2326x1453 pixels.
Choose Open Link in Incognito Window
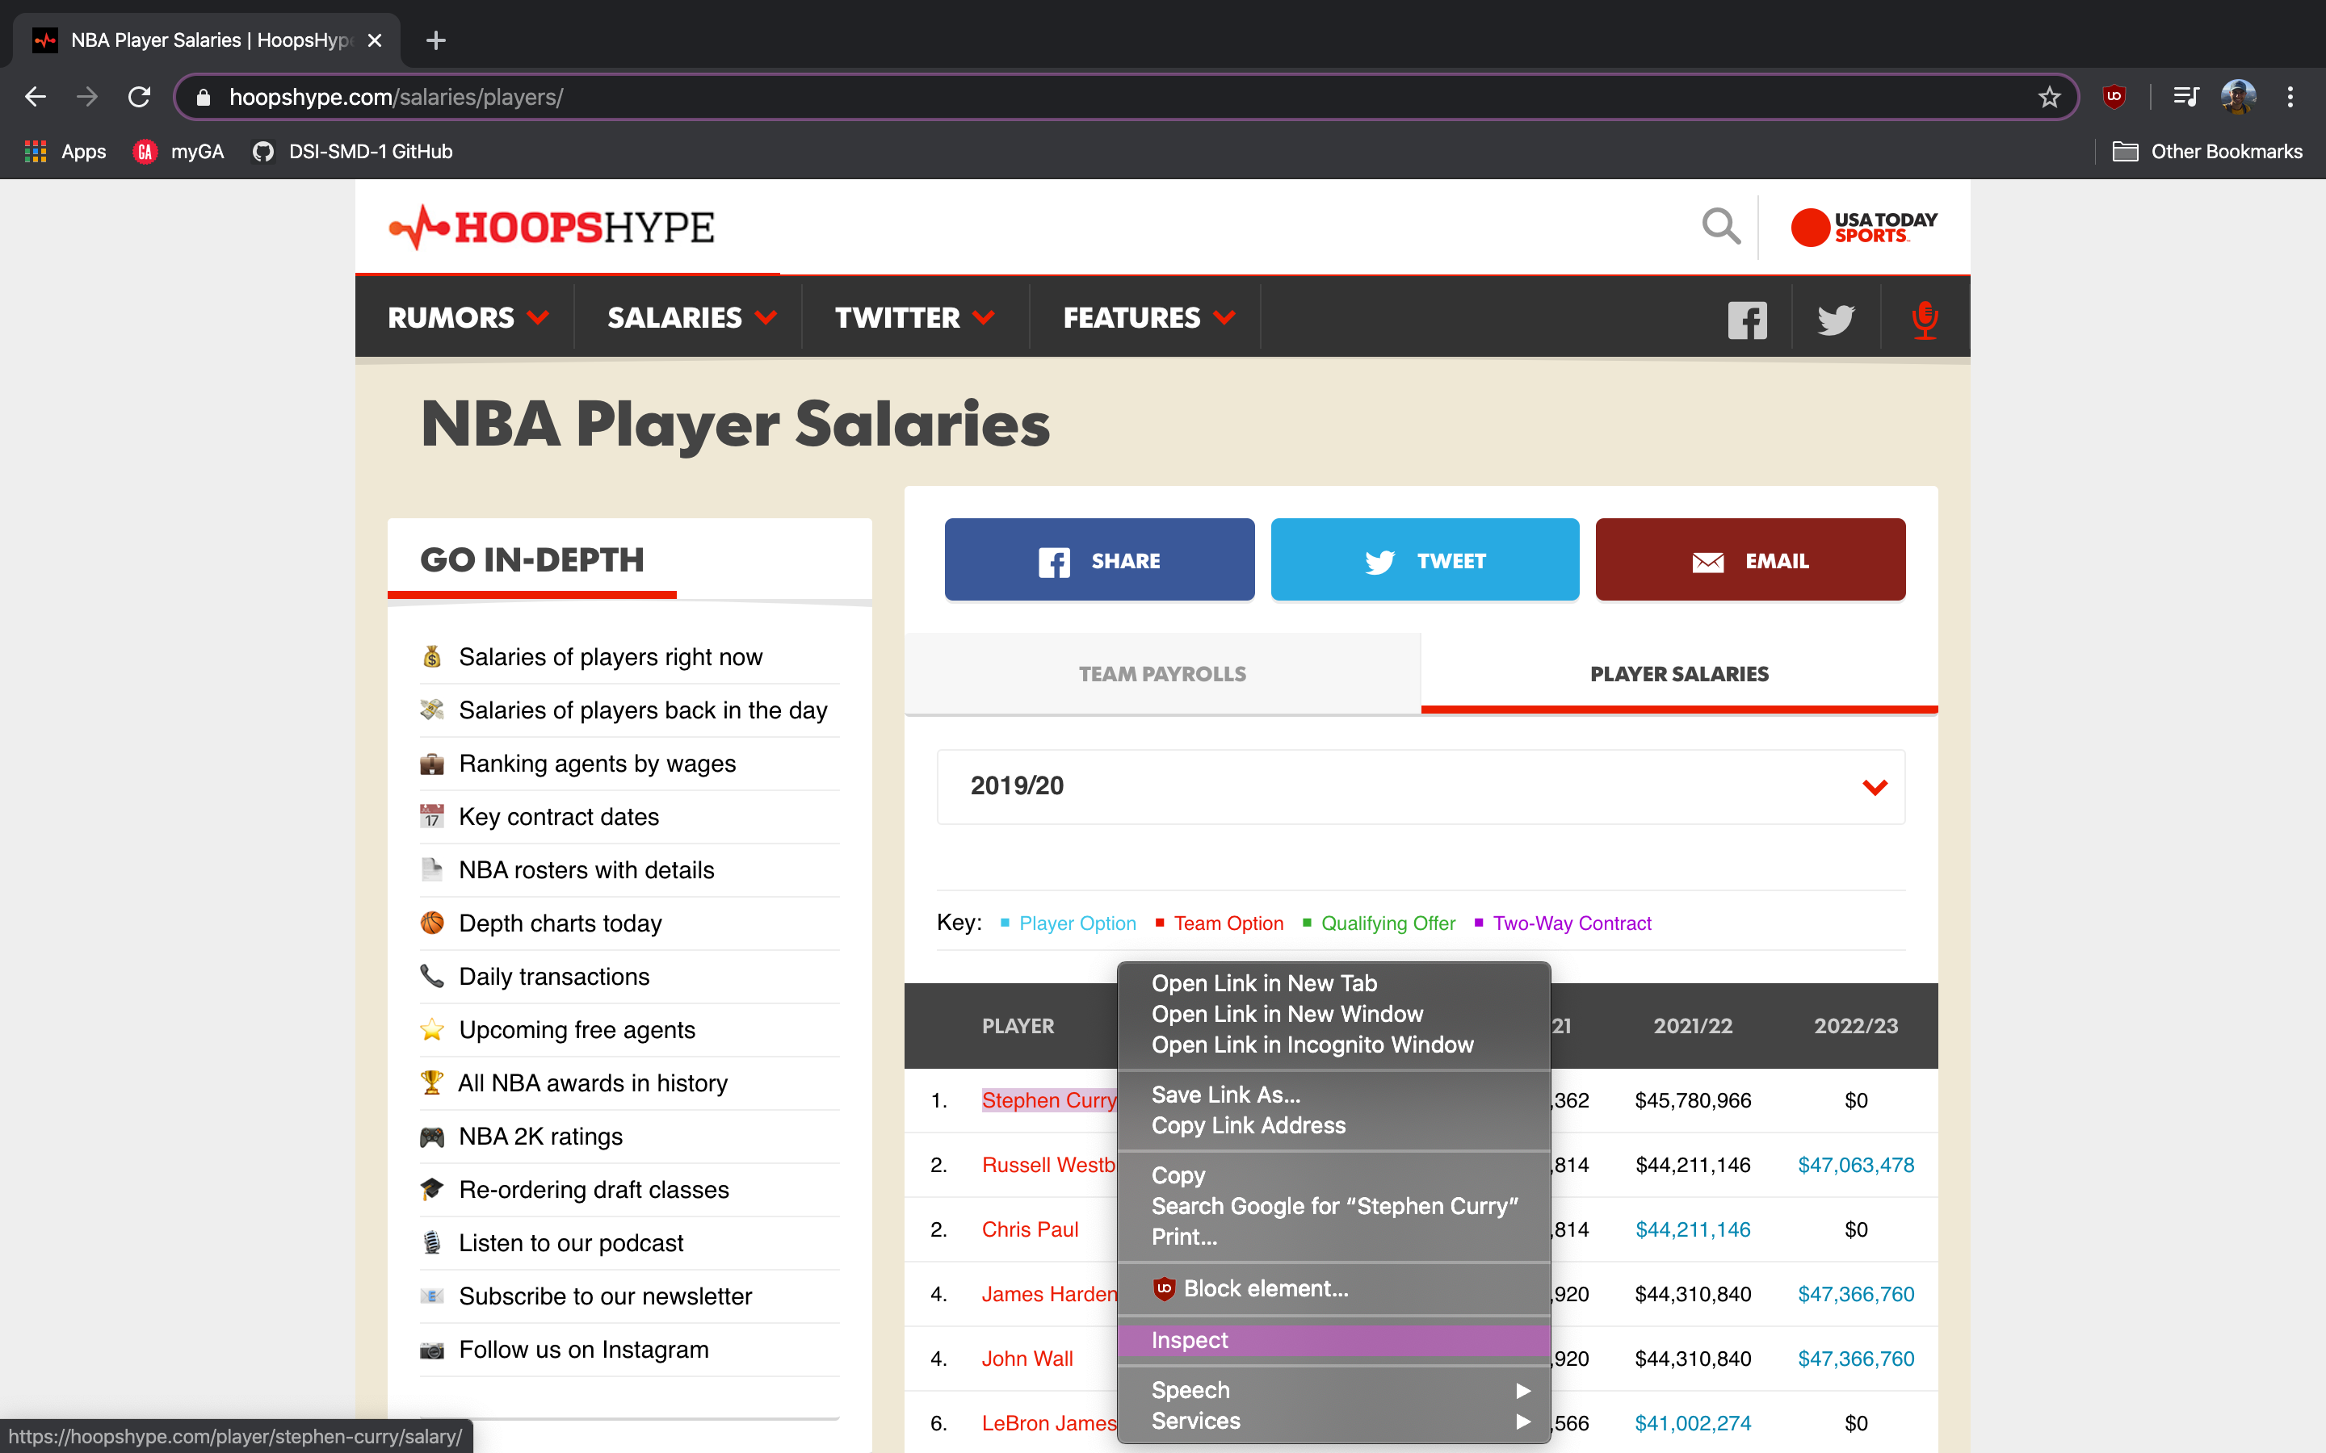point(1334,1045)
